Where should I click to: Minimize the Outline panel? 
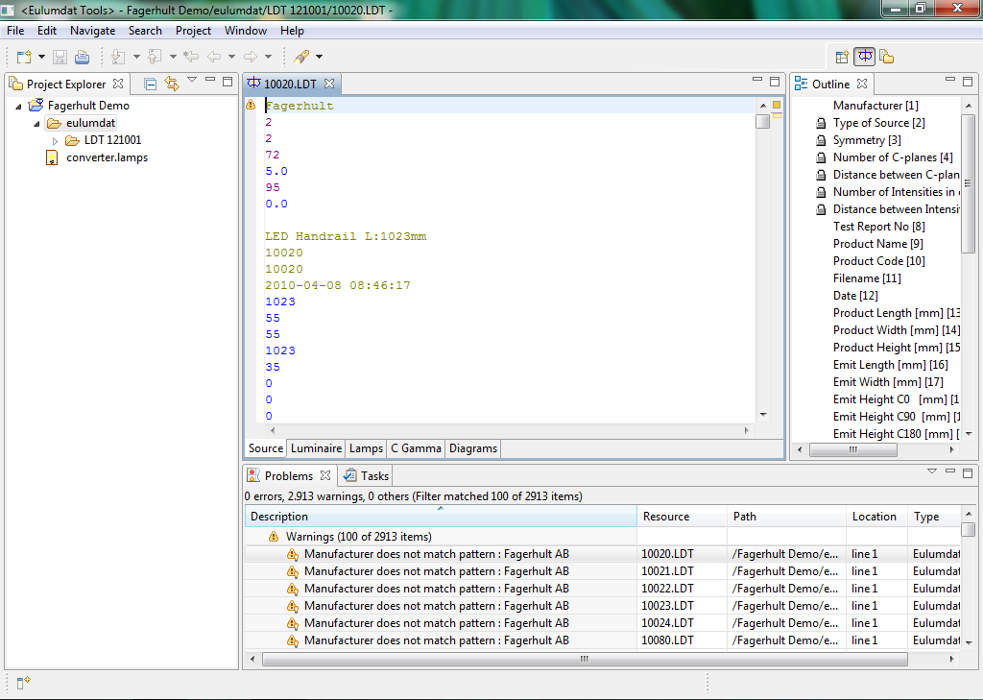[949, 81]
